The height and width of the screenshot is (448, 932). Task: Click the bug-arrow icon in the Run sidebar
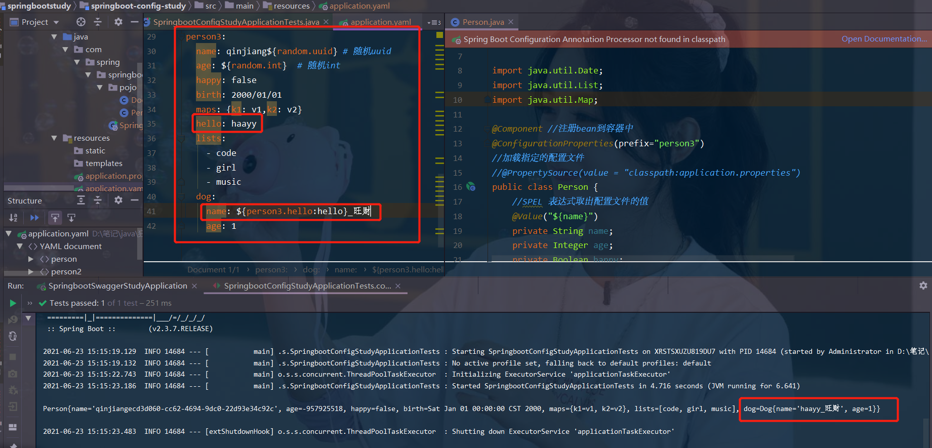pos(13,390)
